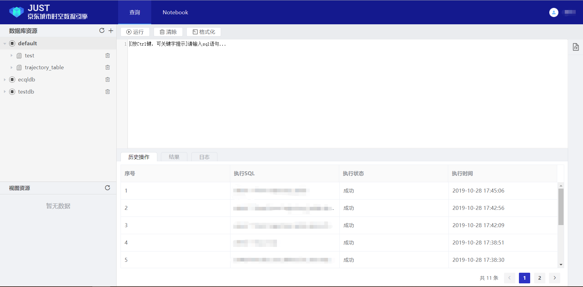The height and width of the screenshot is (287, 583).
Task: Delete the testdb database
Action: 107,92
